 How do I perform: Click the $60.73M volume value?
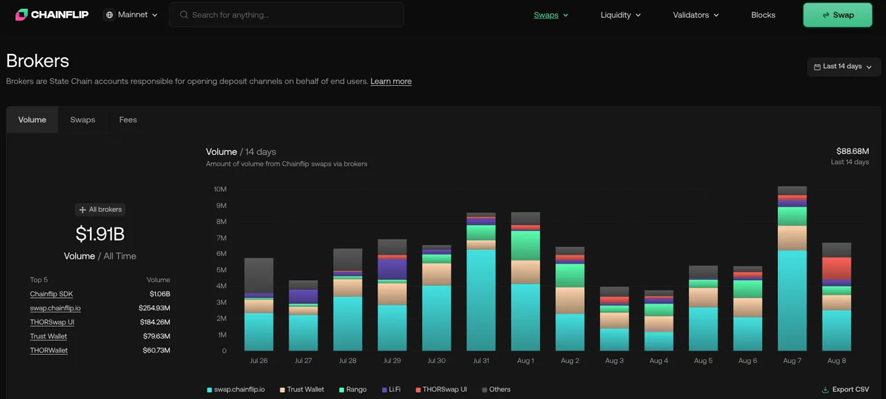(x=156, y=351)
